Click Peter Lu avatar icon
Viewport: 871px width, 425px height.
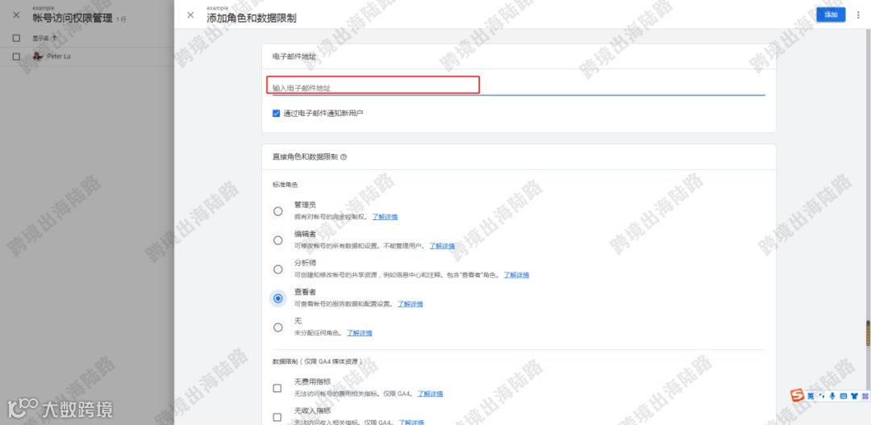pyautogui.click(x=38, y=56)
